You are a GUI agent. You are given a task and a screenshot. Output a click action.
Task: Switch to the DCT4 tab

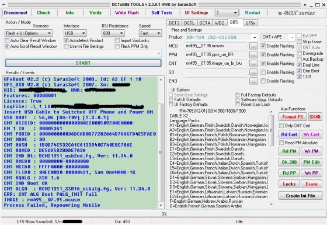(204, 23)
